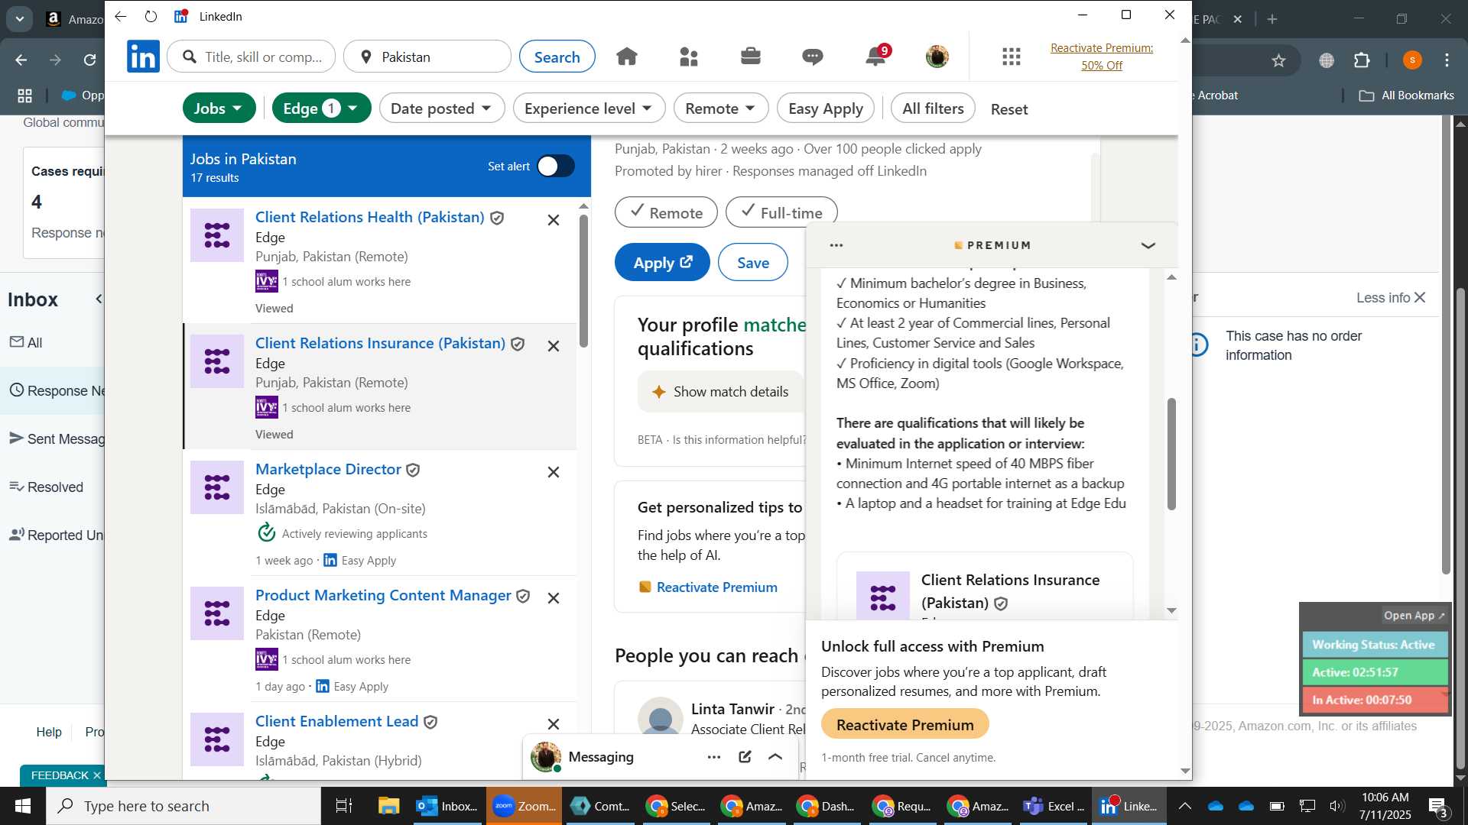Click Apply for the job
The image size is (1468, 825).
(662, 262)
